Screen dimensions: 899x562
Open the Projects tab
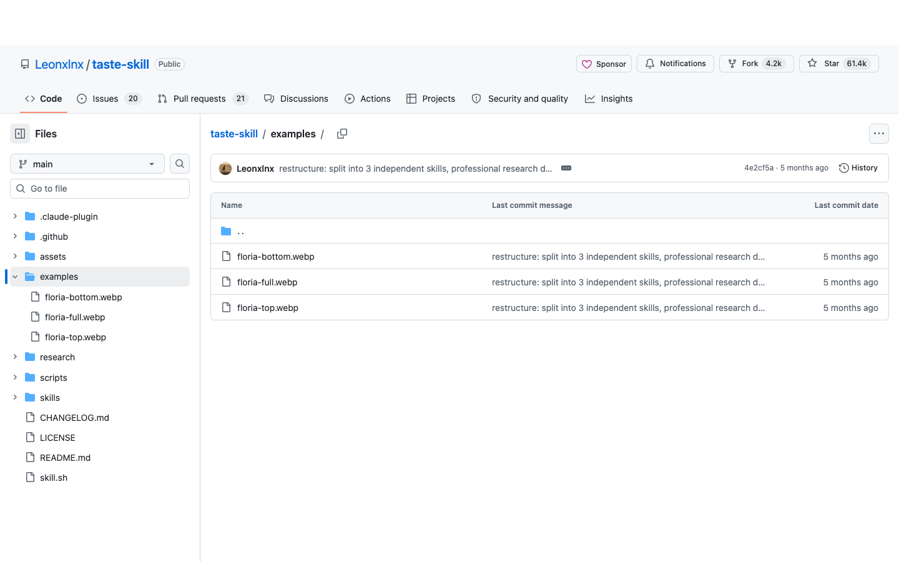431,99
